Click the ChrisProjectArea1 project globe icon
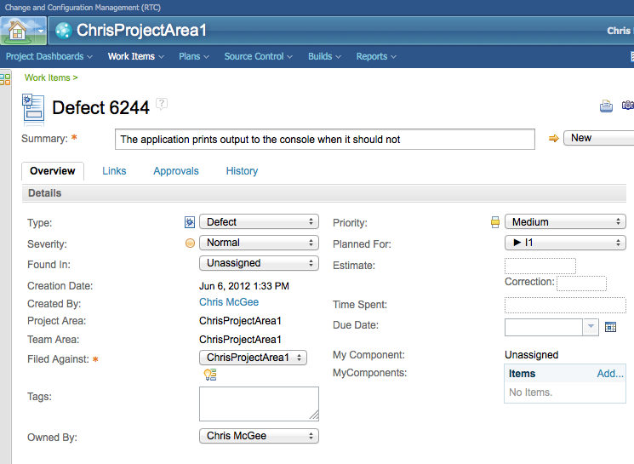 (x=64, y=31)
